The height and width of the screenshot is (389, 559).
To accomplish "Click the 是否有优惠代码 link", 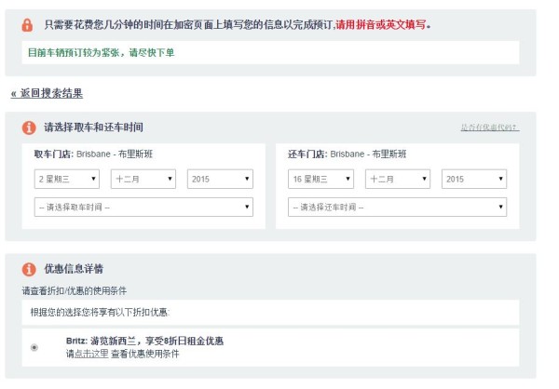I will (x=490, y=127).
